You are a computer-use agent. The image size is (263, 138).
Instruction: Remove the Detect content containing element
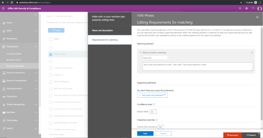coord(252,53)
